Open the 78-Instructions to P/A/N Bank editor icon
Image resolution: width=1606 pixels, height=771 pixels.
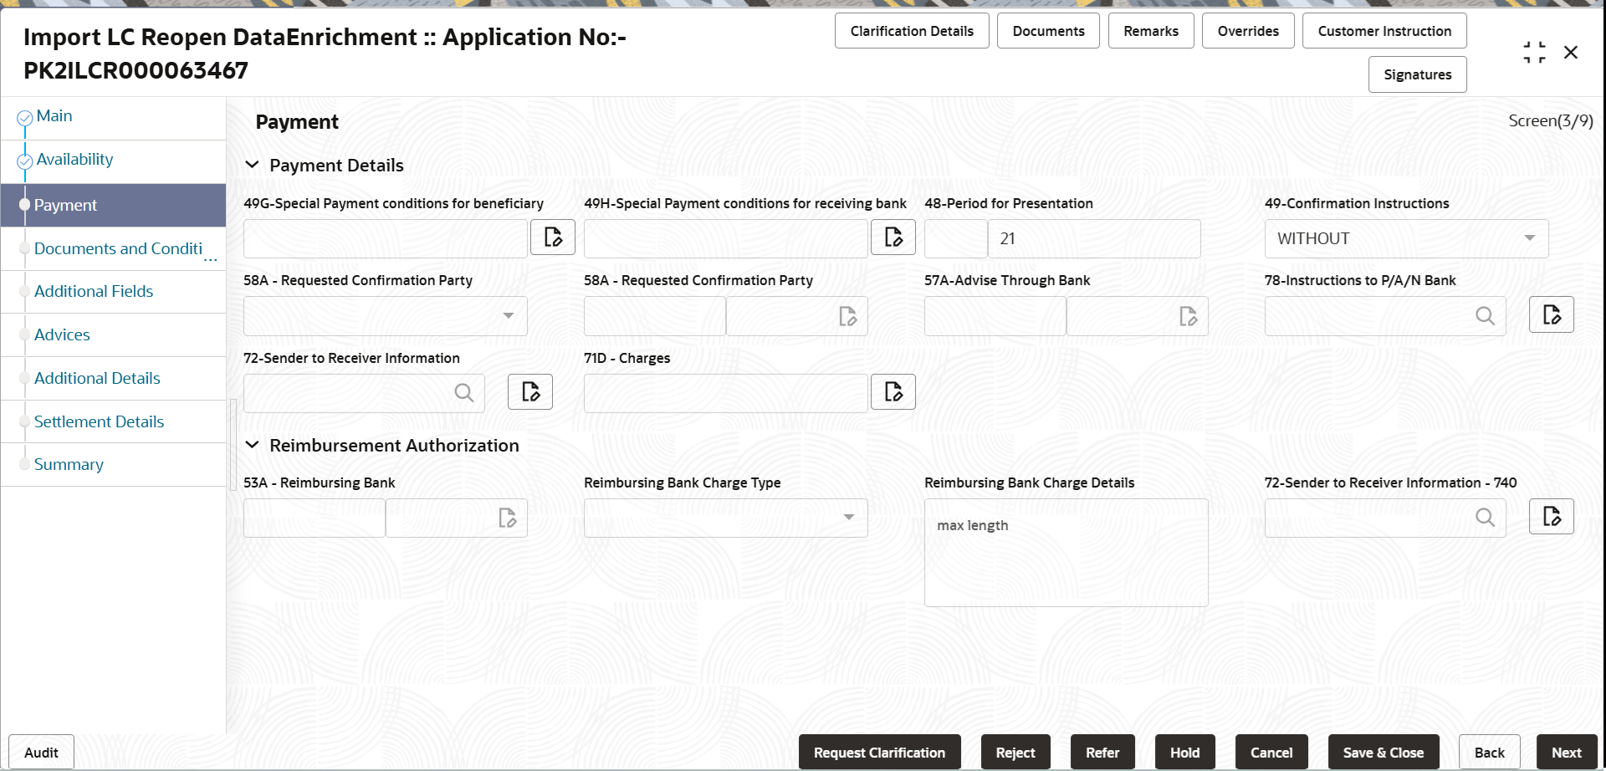(x=1551, y=314)
